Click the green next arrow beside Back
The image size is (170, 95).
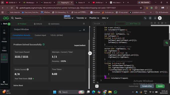[x=9, y=24]
